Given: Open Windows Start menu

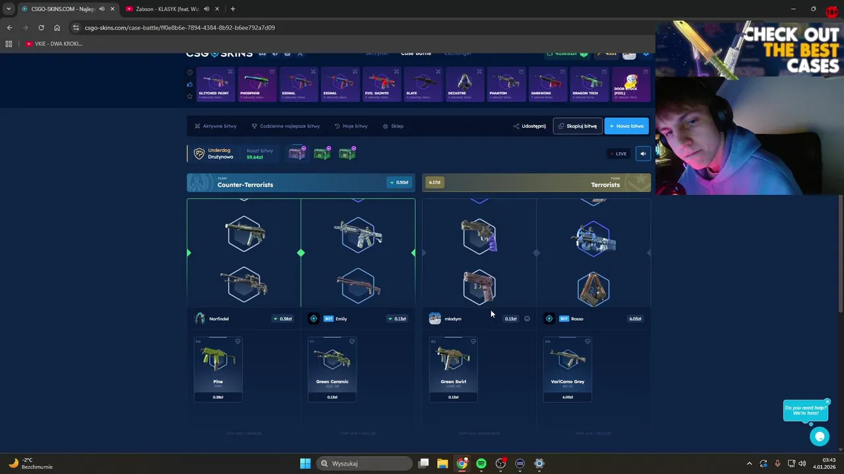Looking at the screenshot, I should (305, 463).
